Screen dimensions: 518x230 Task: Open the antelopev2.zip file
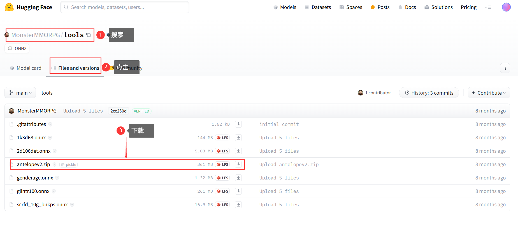[33, 164]
